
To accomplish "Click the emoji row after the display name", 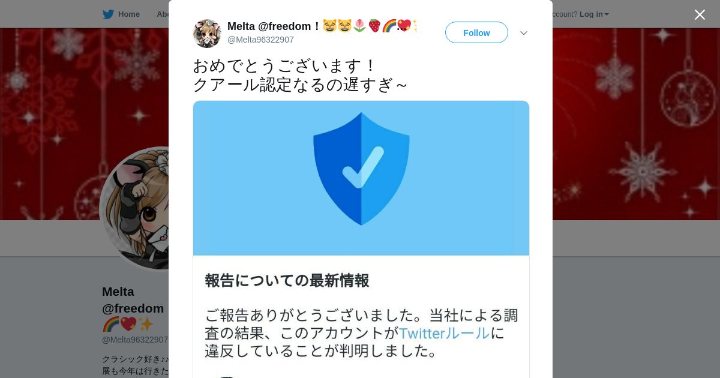I will [369, 26].
